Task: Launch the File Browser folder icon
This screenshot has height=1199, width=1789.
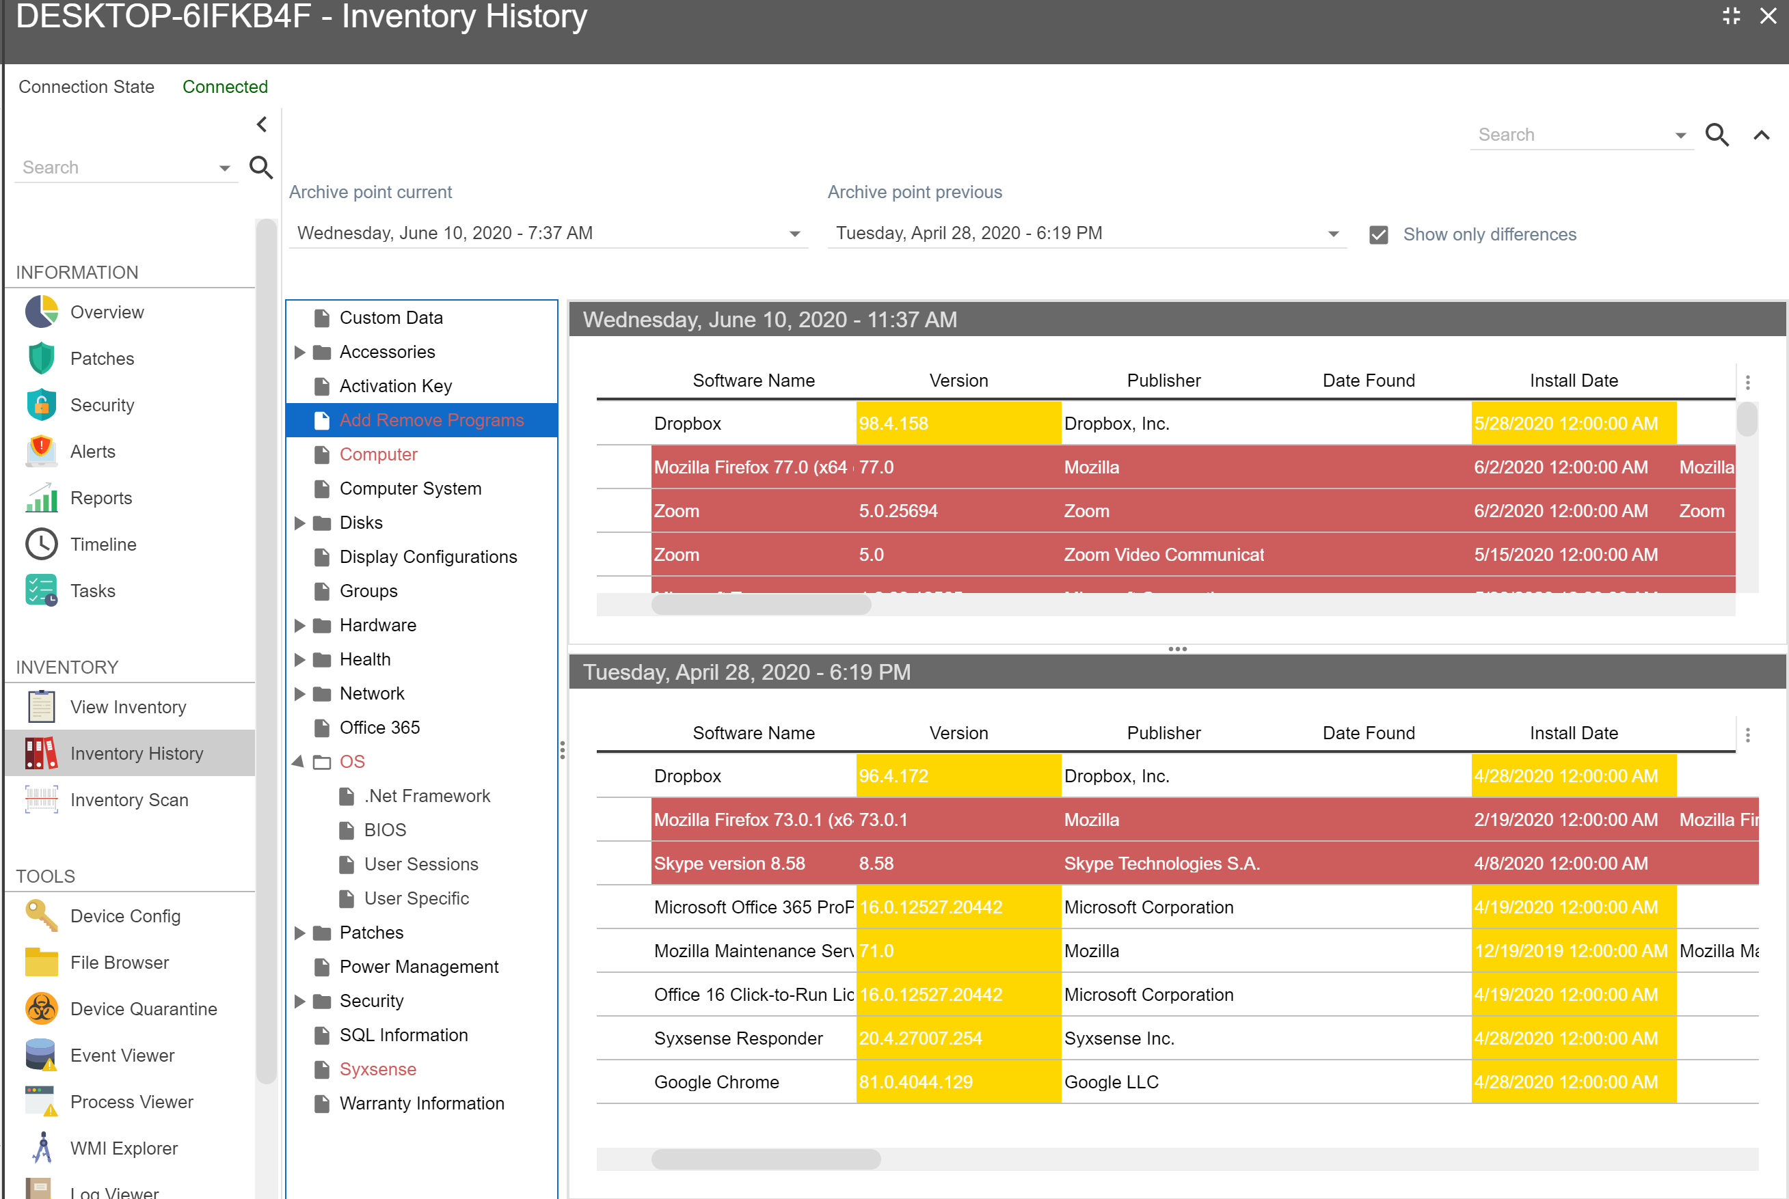Action: click(41, 962)
